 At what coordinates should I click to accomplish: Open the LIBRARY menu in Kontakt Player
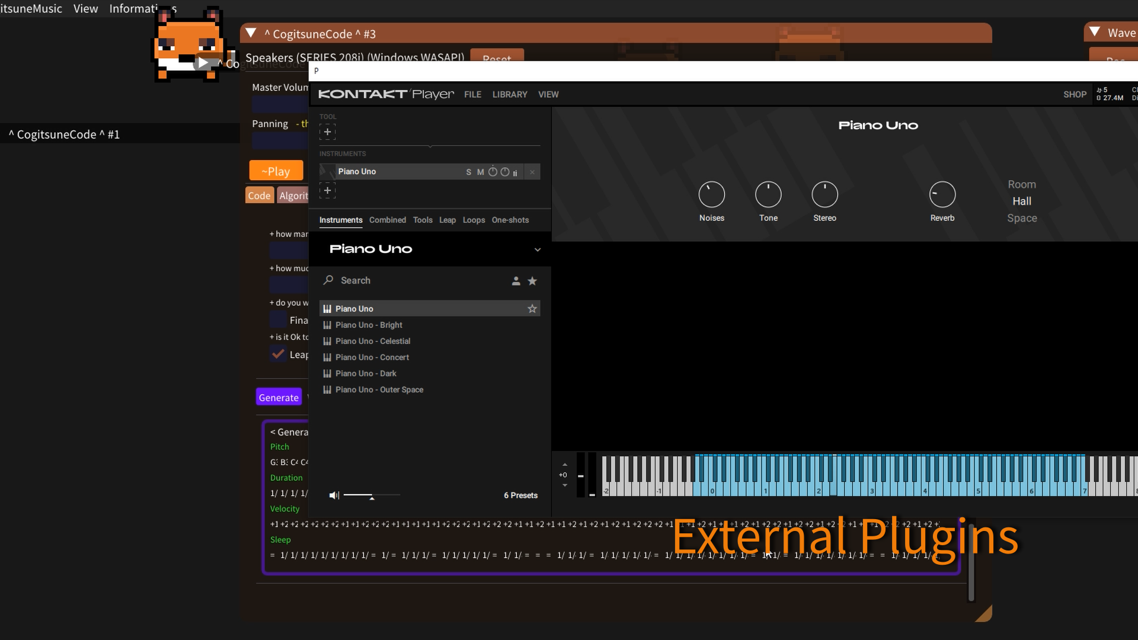510,94
